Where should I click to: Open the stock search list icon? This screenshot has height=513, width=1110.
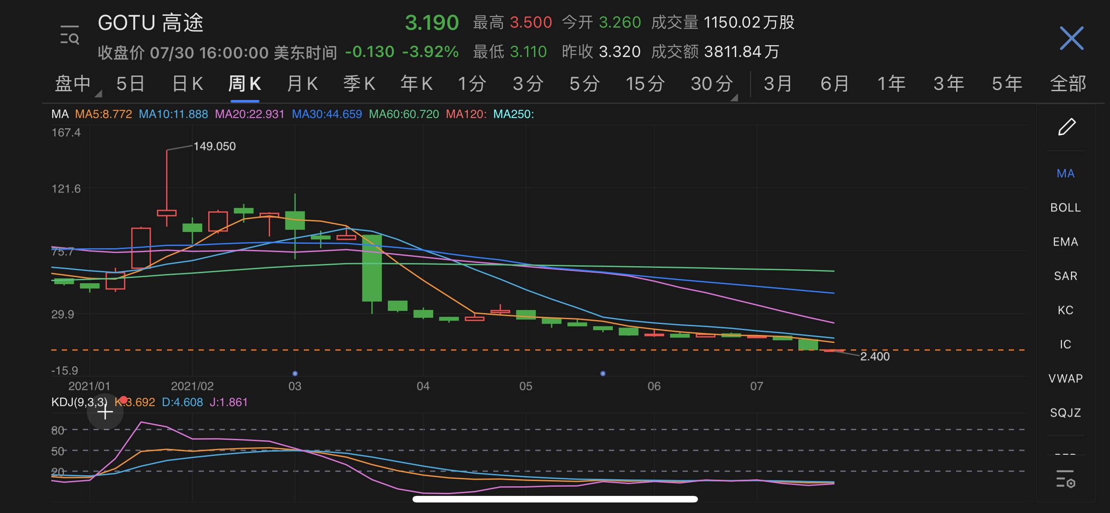click(x=70, y=35)
